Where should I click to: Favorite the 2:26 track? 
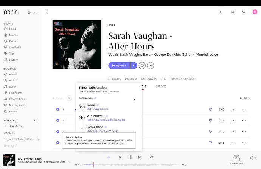[x=210, y=120]
